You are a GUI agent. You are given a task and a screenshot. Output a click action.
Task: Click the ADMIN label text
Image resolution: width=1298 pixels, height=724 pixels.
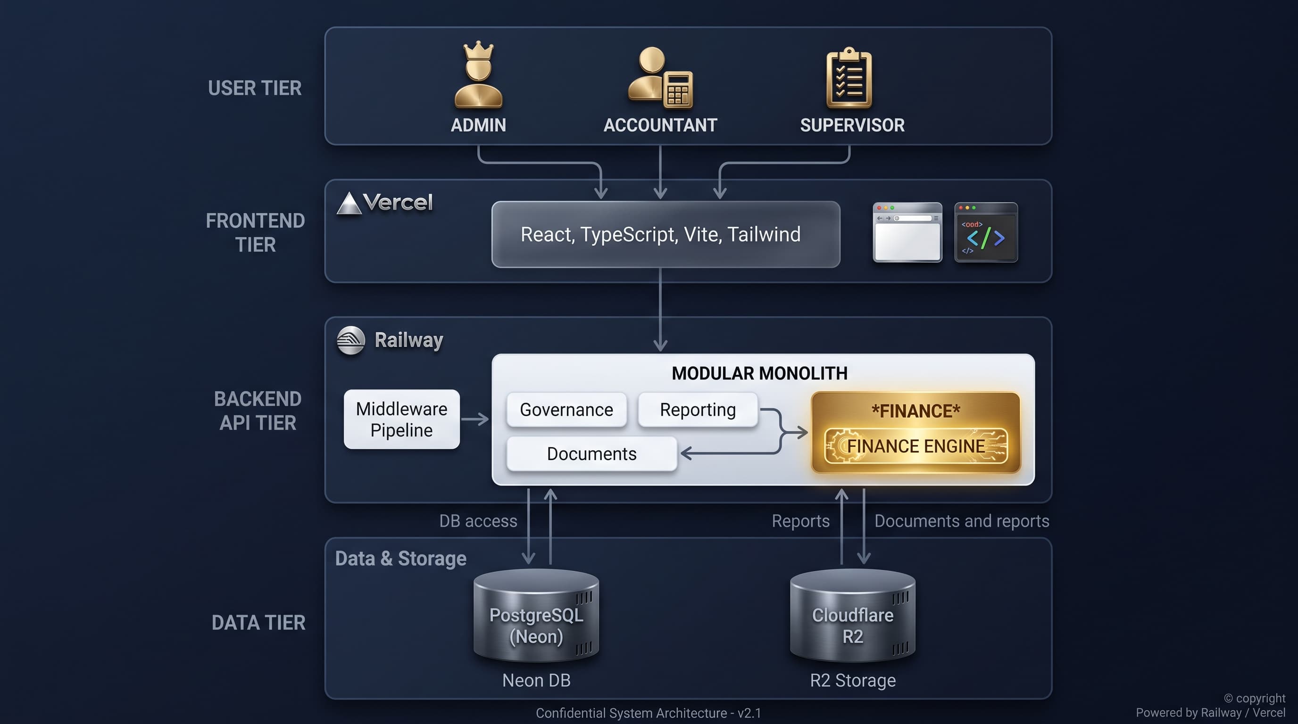click(x=478, y=125)
